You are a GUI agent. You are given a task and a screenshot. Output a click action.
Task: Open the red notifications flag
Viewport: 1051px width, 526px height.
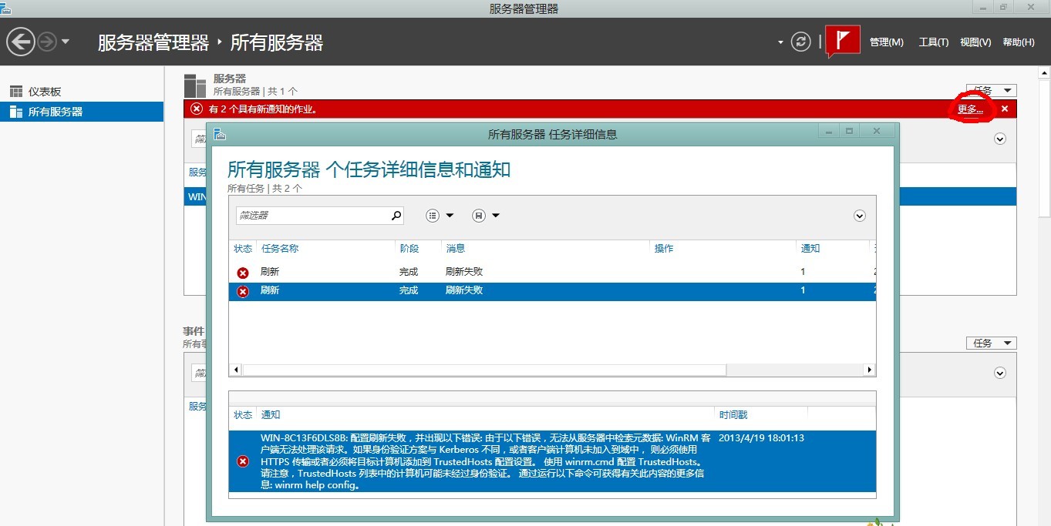point(842,40)
